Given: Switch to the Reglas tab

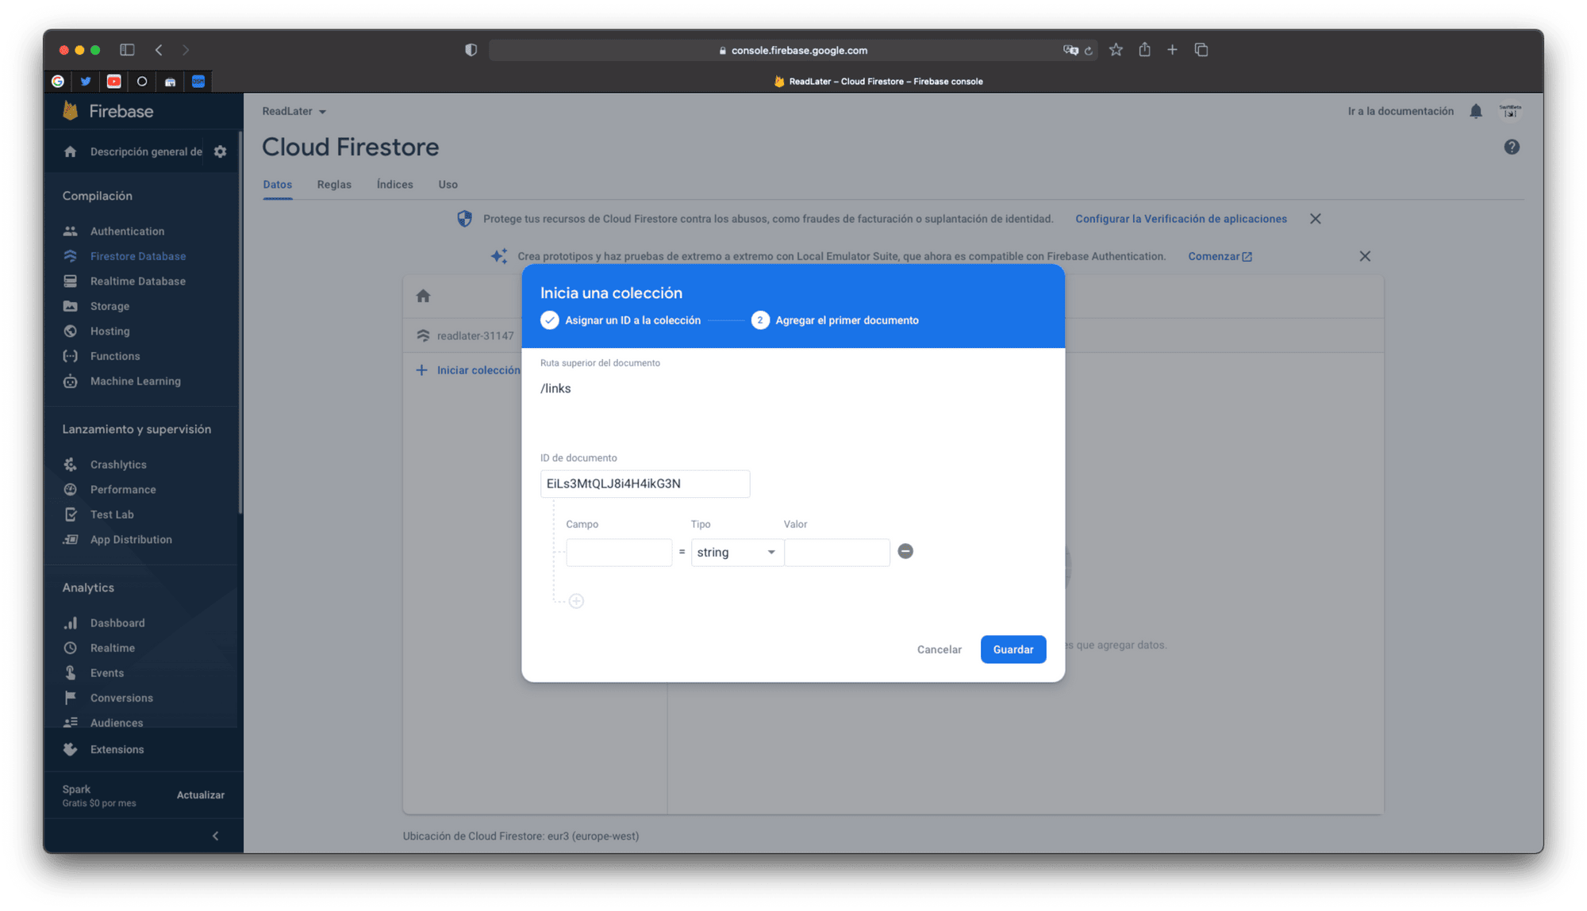Looking at the screenshot, I should [x=334, y=184].
